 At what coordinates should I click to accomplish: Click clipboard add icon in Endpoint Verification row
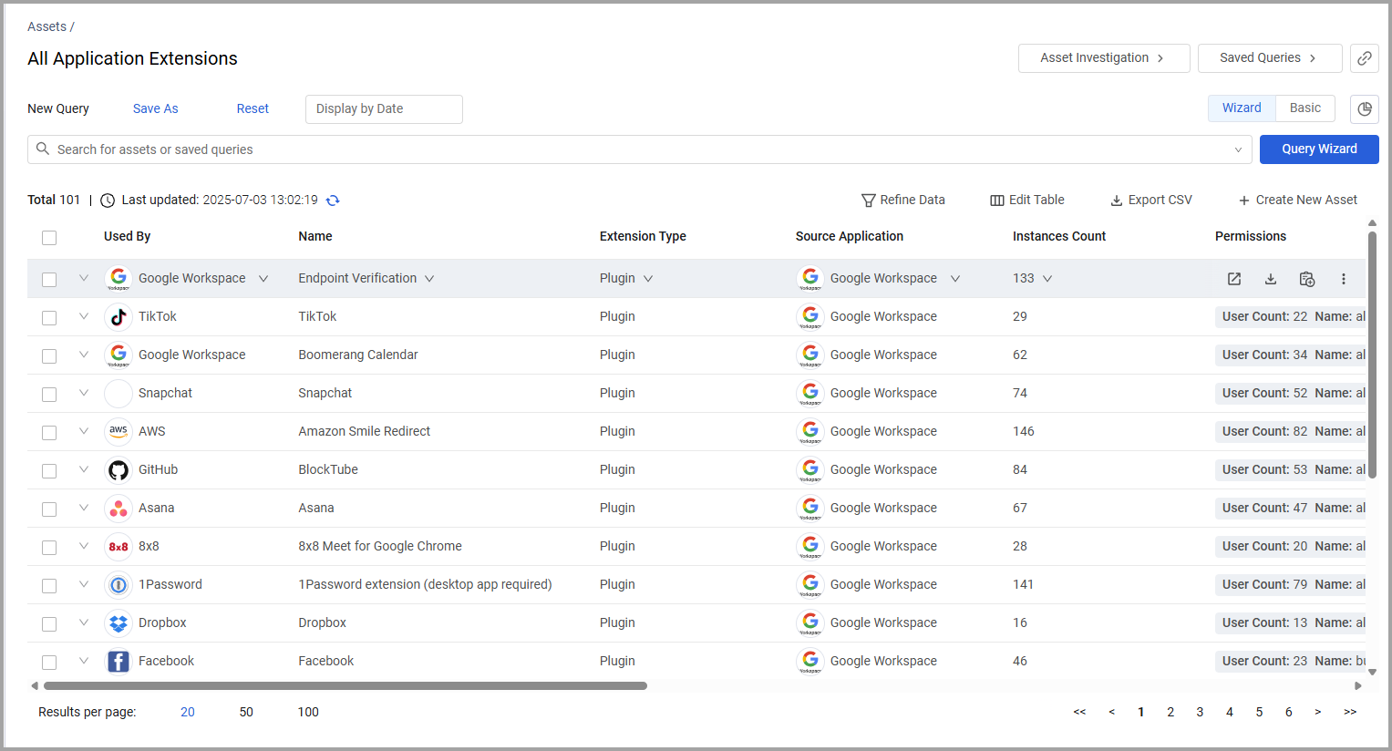[x=1307, y=279]
